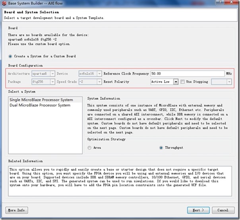Screen dimensions: 240x220
Task: Open the Reset Polarity dropdown
Action: [164, 82]
